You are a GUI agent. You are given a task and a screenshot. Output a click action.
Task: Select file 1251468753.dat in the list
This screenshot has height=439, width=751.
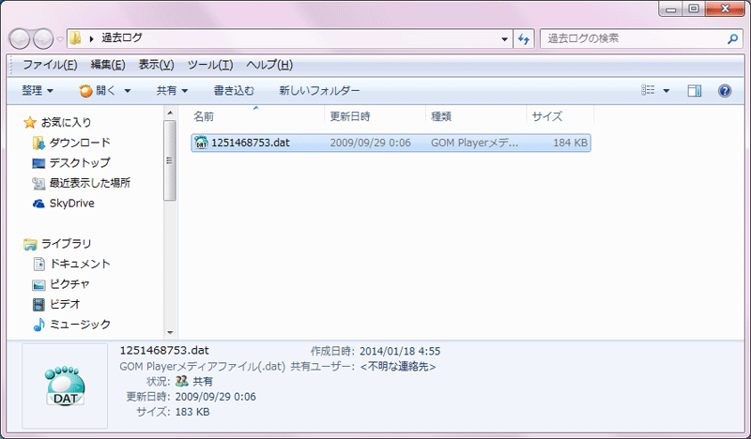tap(391, 143)
